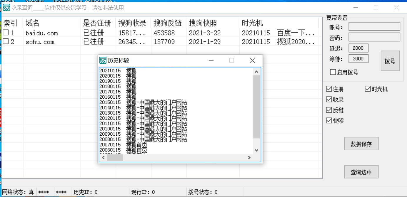Click the vertical scrollbar thumb in 历史标题

point(256,107)
